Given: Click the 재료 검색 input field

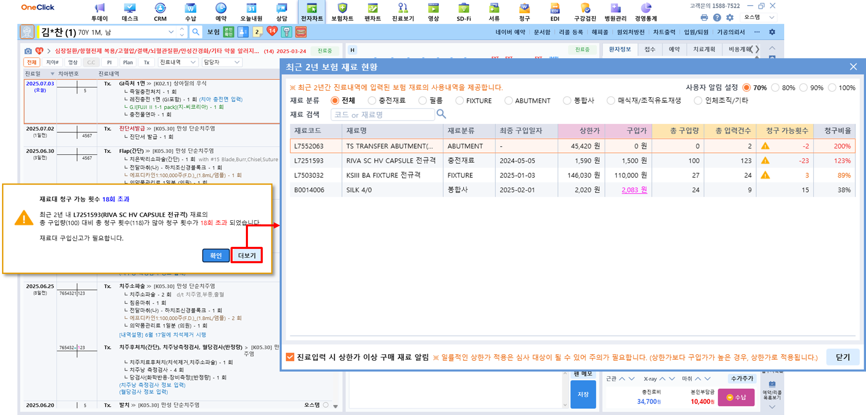Looking at the screenshot, I should click(382, 114).
